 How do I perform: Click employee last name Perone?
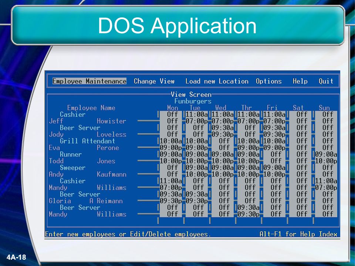108,148
